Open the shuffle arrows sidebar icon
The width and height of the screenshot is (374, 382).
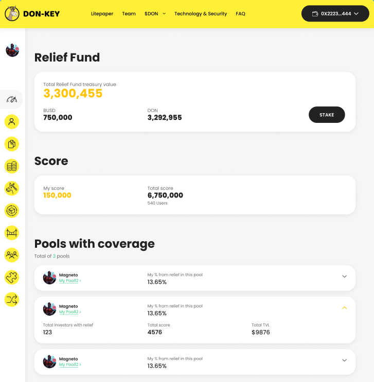tap(12, 299)
